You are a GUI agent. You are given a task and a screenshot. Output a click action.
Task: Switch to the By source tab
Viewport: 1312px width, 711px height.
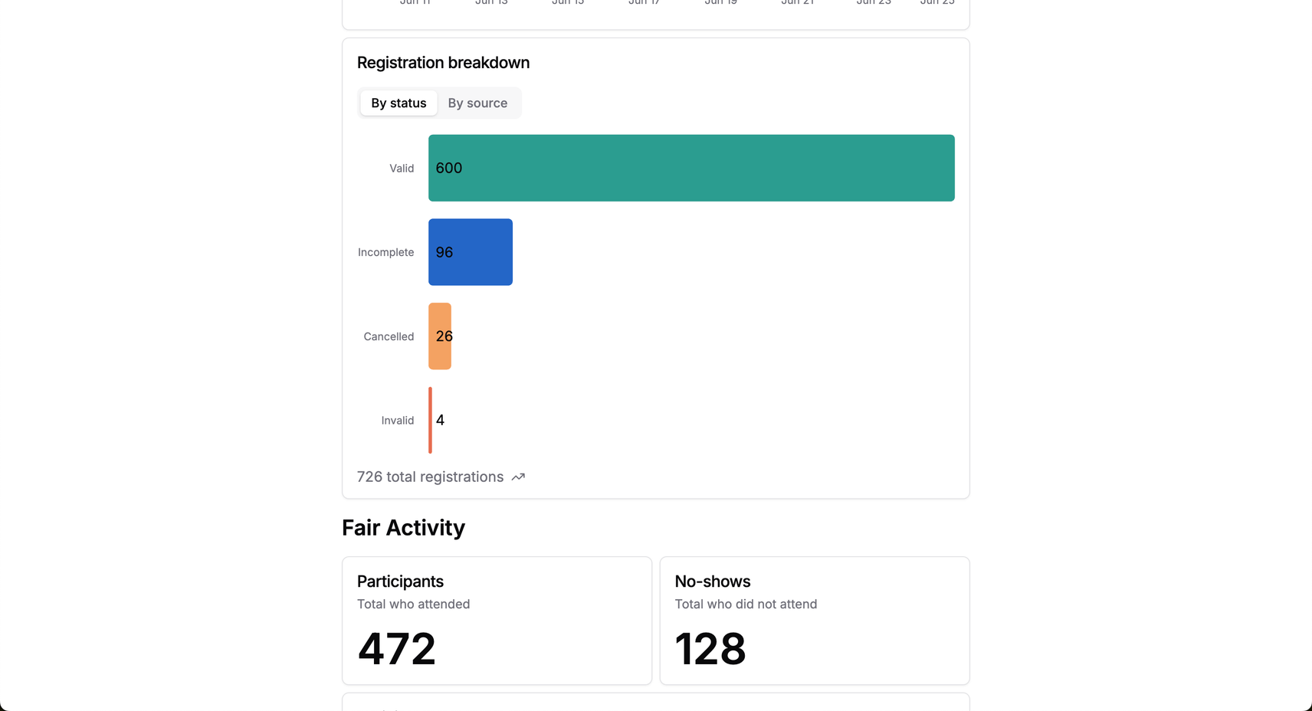[477, 103]
